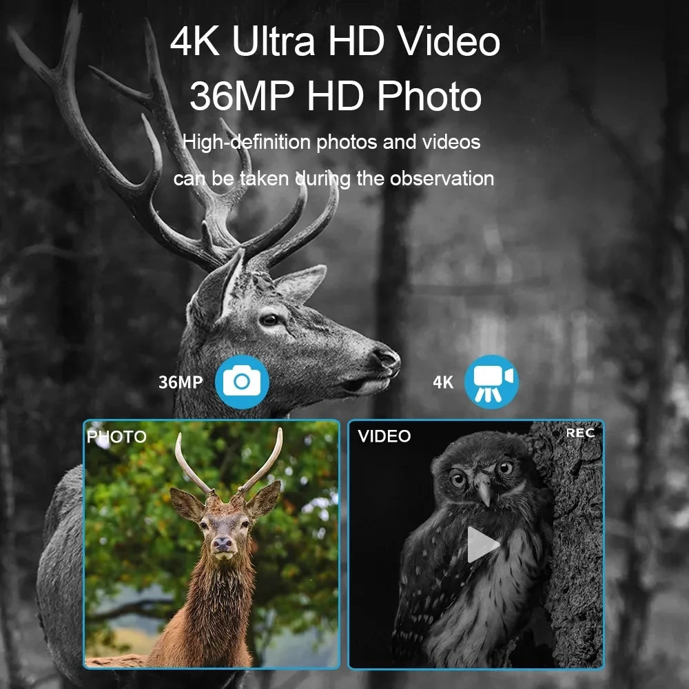Open the owl VIDEO thumbnail
689x689 pixels.
tap(476, 544)
